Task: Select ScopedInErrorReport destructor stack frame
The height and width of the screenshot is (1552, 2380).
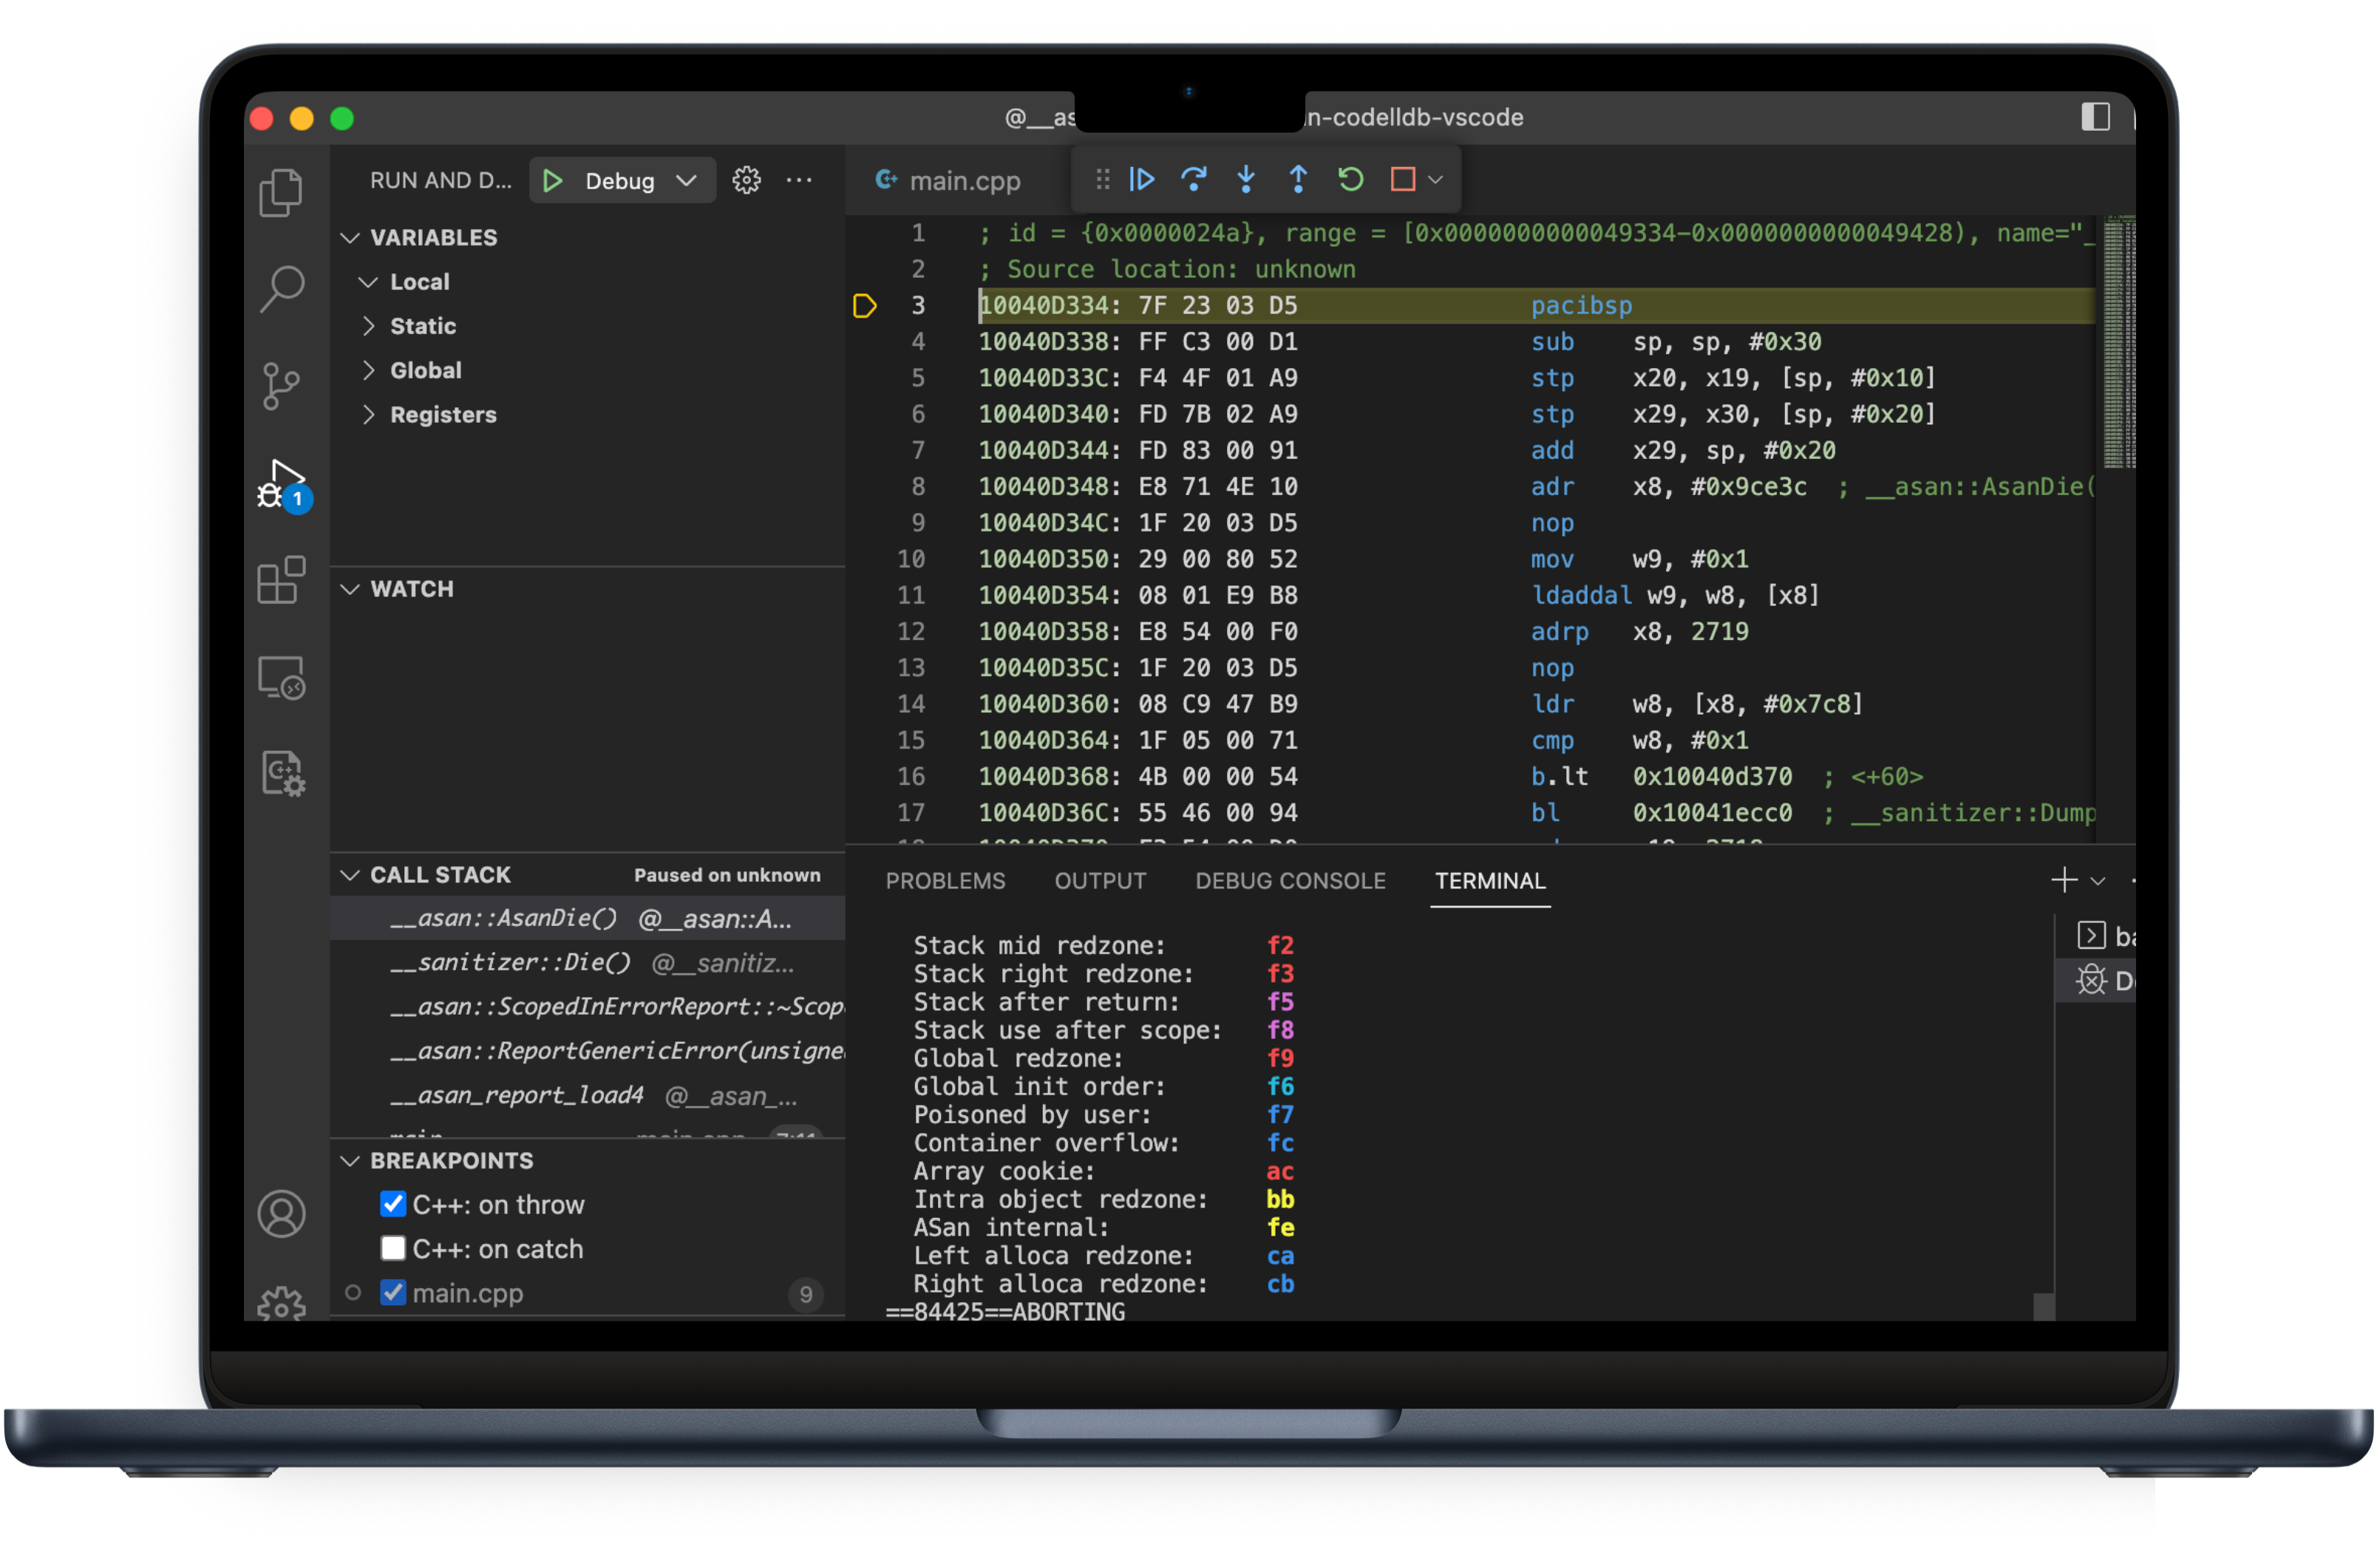Action: point(588,1006)
